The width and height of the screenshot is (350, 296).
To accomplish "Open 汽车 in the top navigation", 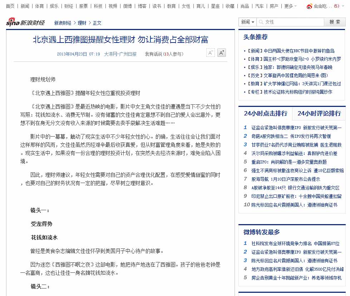I will [x=260, y=6].
